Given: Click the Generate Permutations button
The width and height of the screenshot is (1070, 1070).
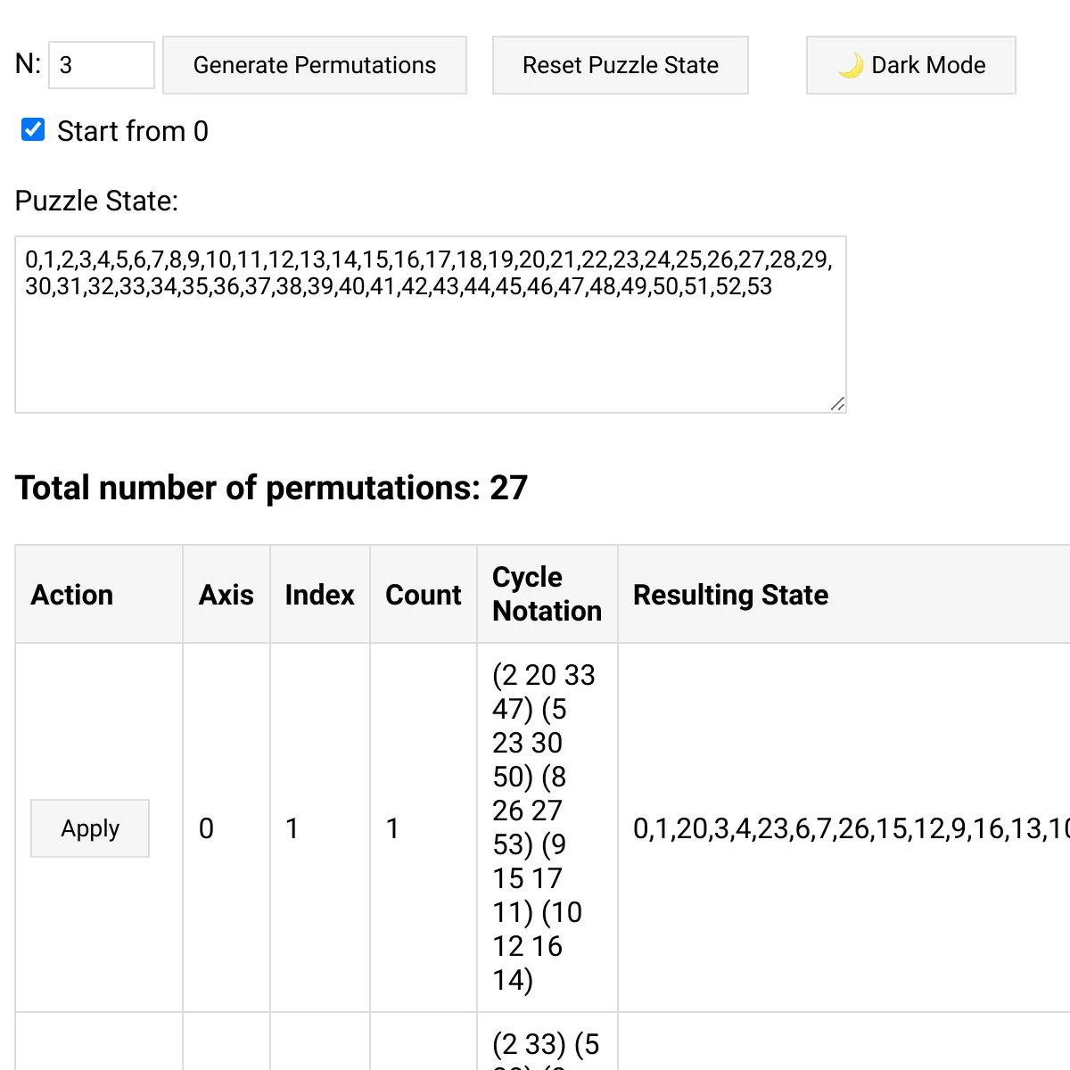Looking at the screenshot, I should (315, 65).
